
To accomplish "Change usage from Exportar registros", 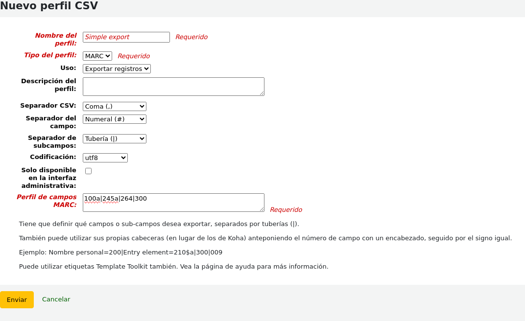I will (117, 69).
